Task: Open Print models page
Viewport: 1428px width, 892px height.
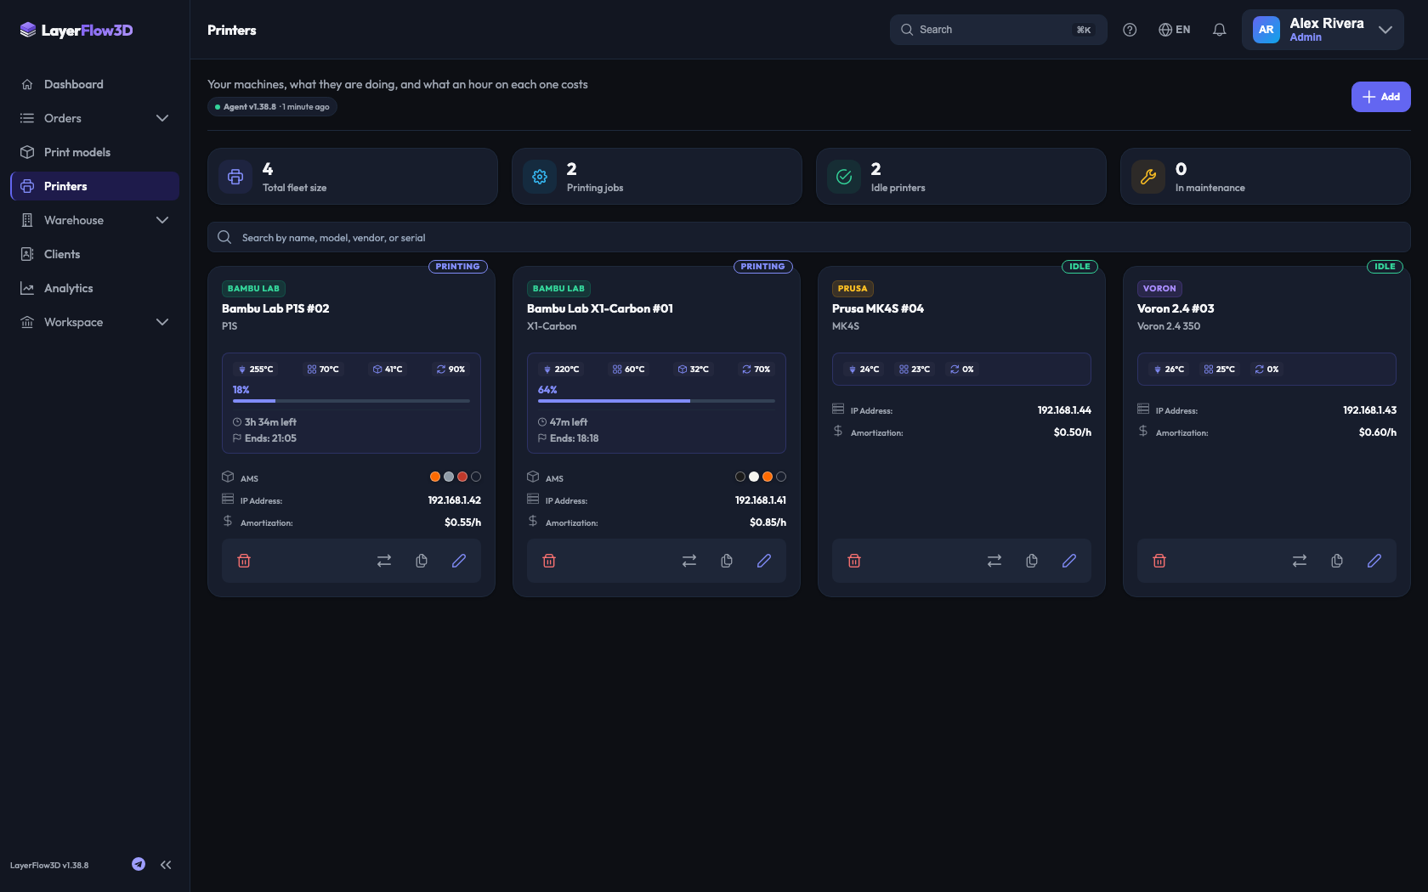Action: [94, 152]
